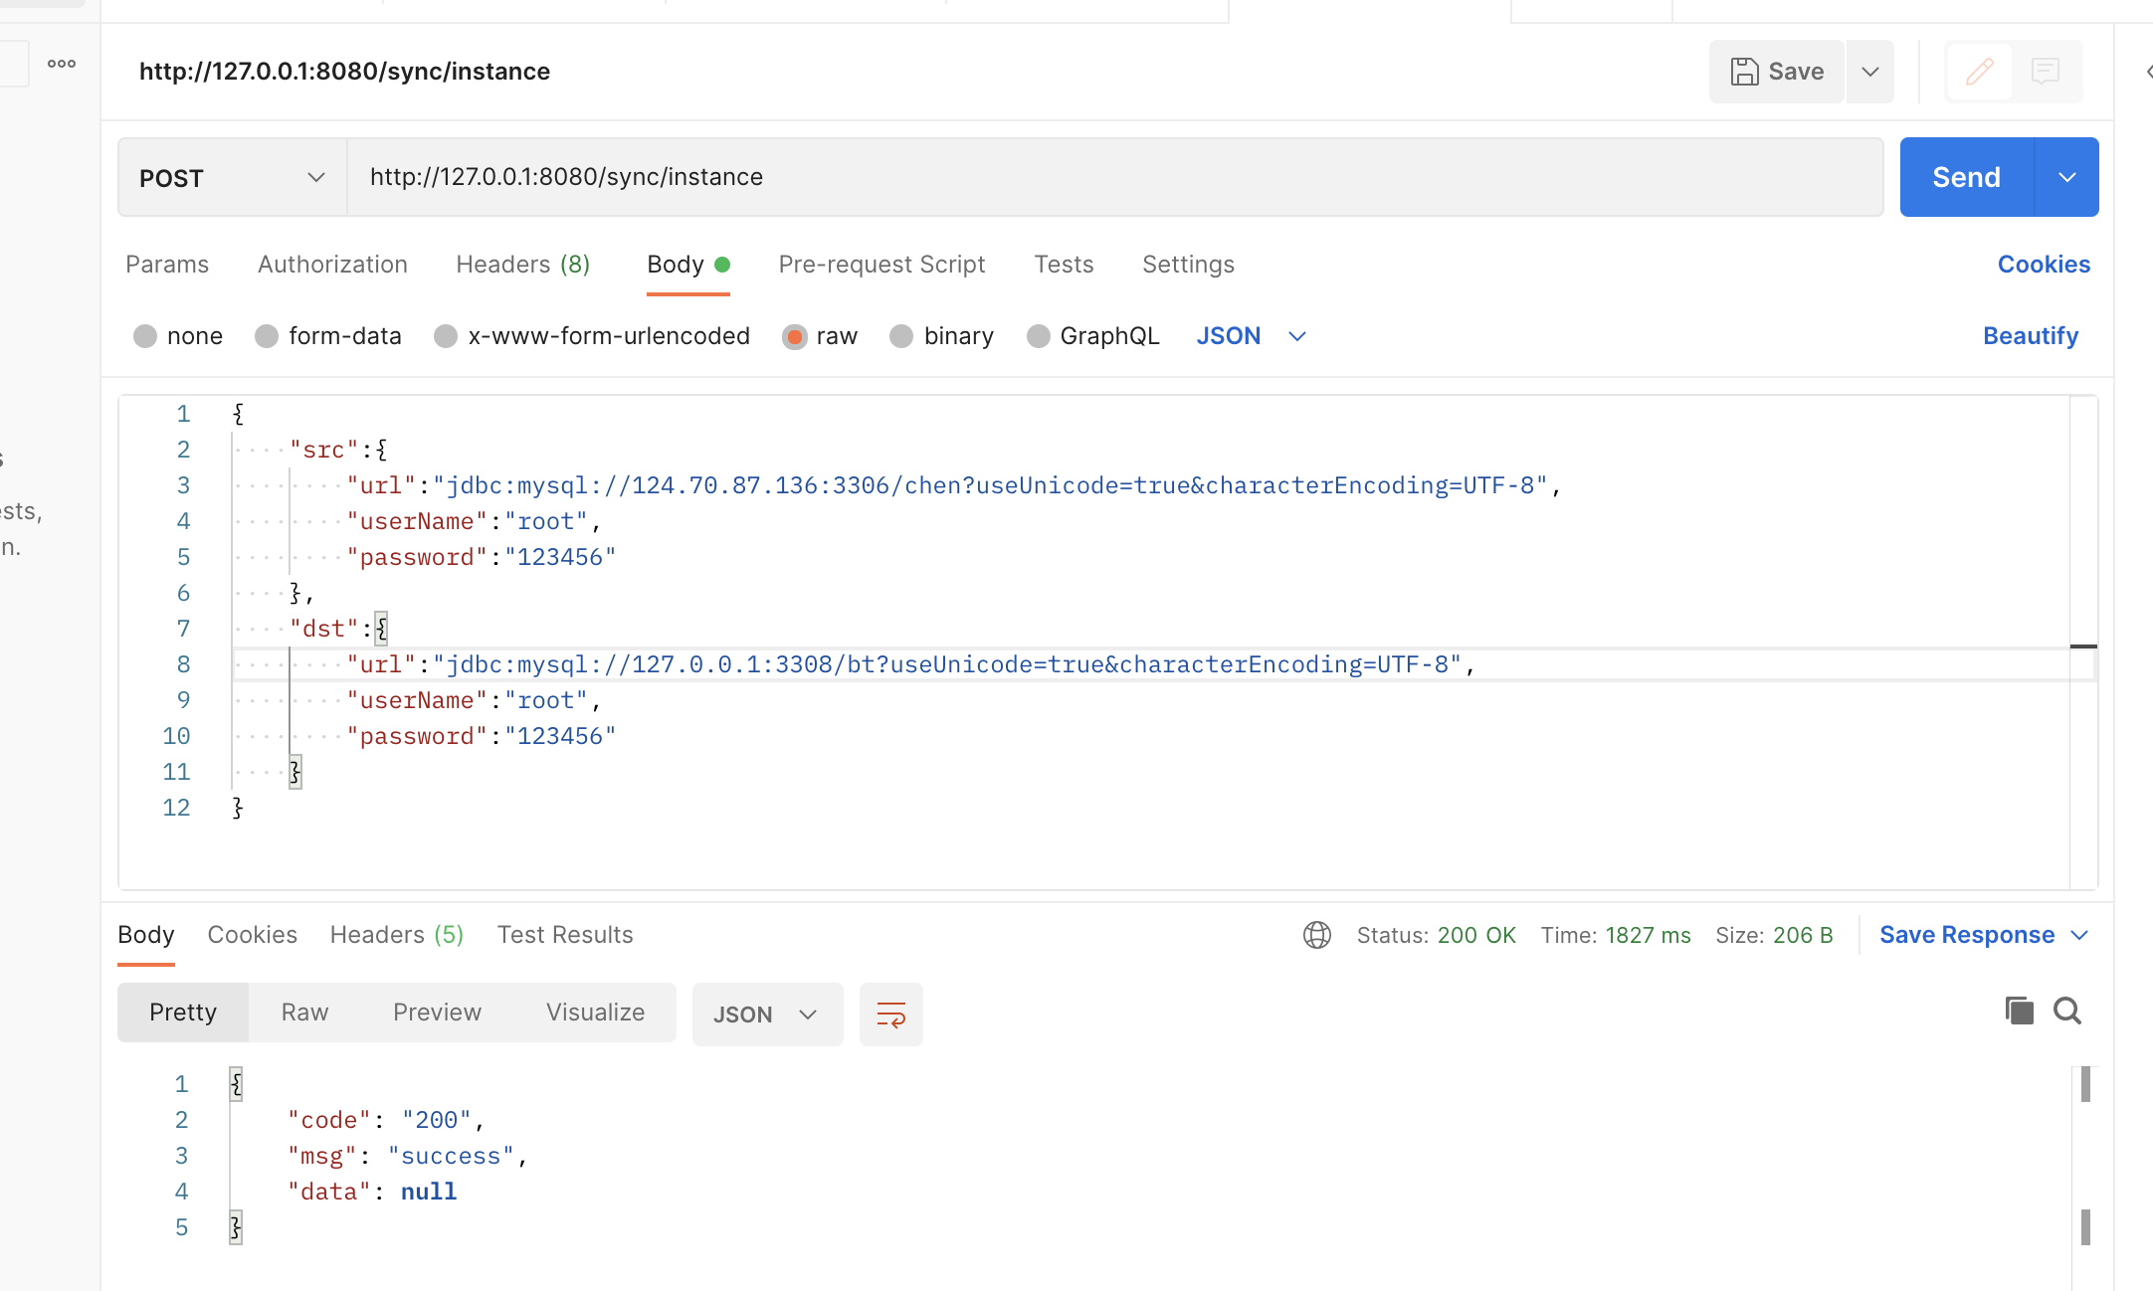Screen dimensions: 2153x1291
Task: Select the binary body radio option
Action: coord(901,336)
